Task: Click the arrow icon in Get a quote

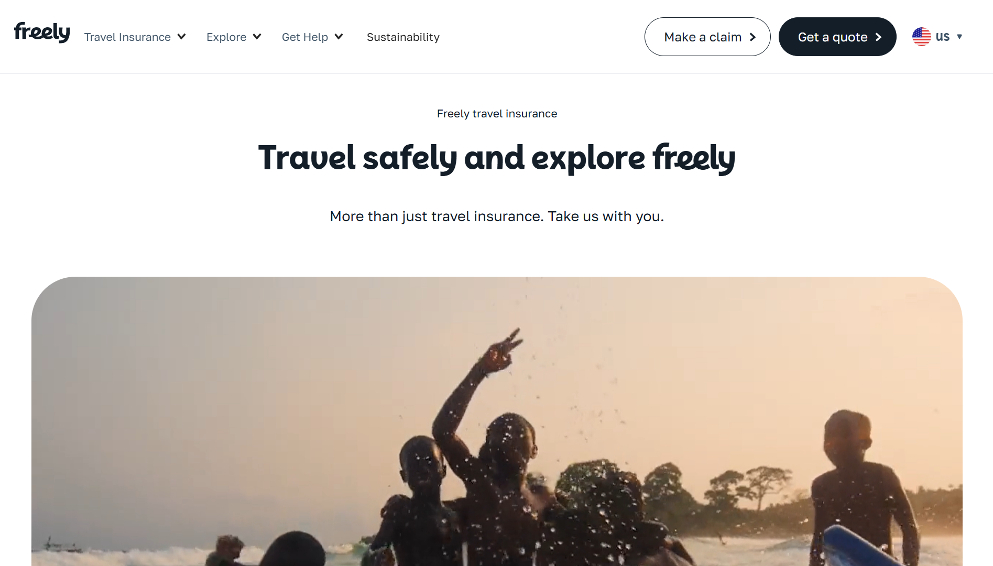Action: (x=878, y=37)
